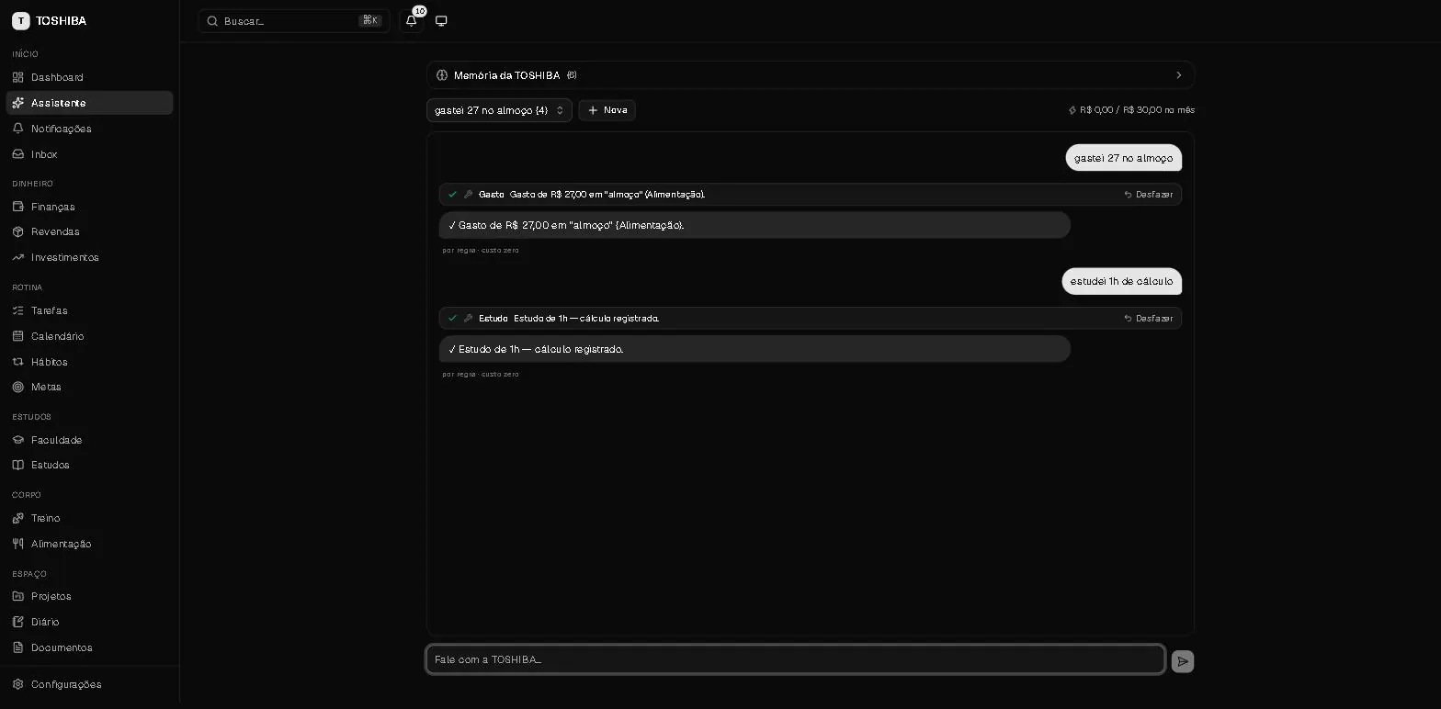Click the Inbox tray icon in sidebar
This screenshot has width=1441, height=709.
17,154
